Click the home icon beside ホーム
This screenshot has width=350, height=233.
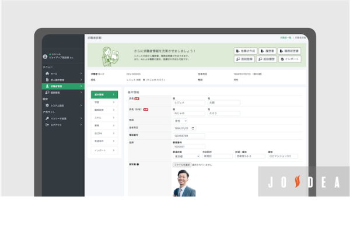(x=47, y=75)
